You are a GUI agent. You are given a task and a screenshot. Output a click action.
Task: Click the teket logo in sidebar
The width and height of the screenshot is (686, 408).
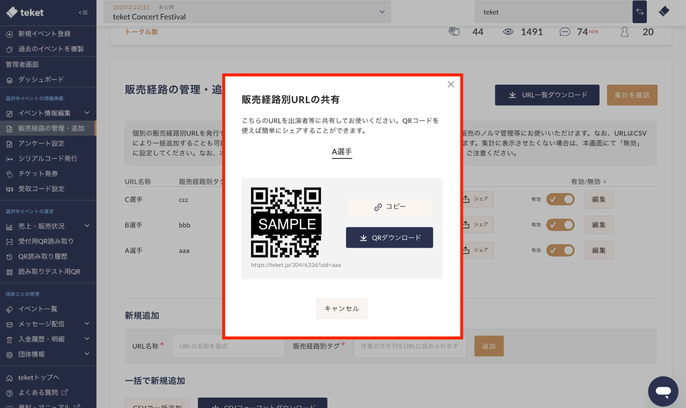[25, 12]
